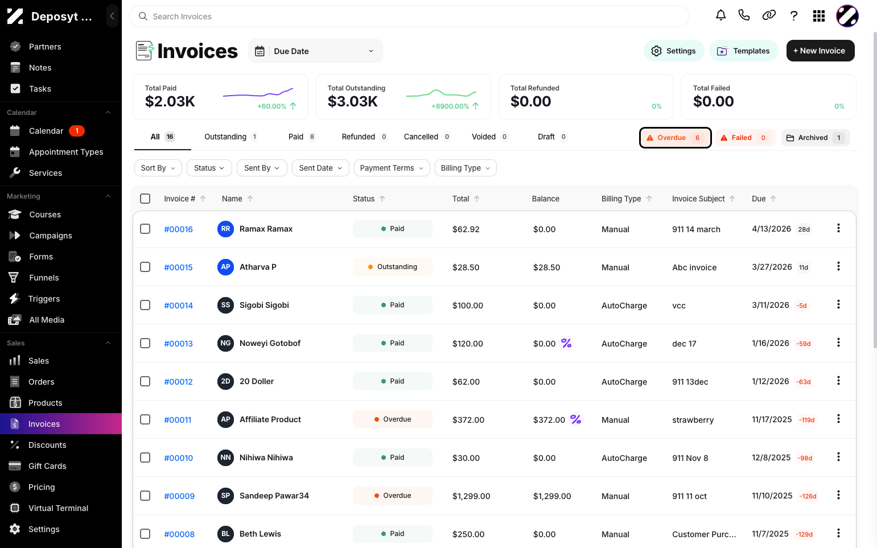Click the Search Invoices field

point(409,17)
